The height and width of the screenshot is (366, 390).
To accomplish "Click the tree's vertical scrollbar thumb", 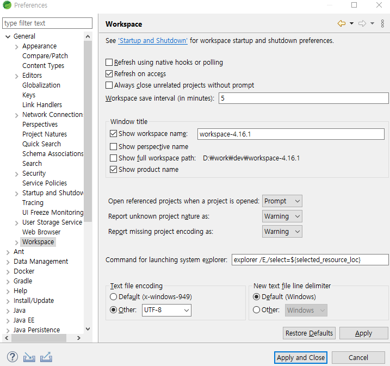I will coord(88,131).
